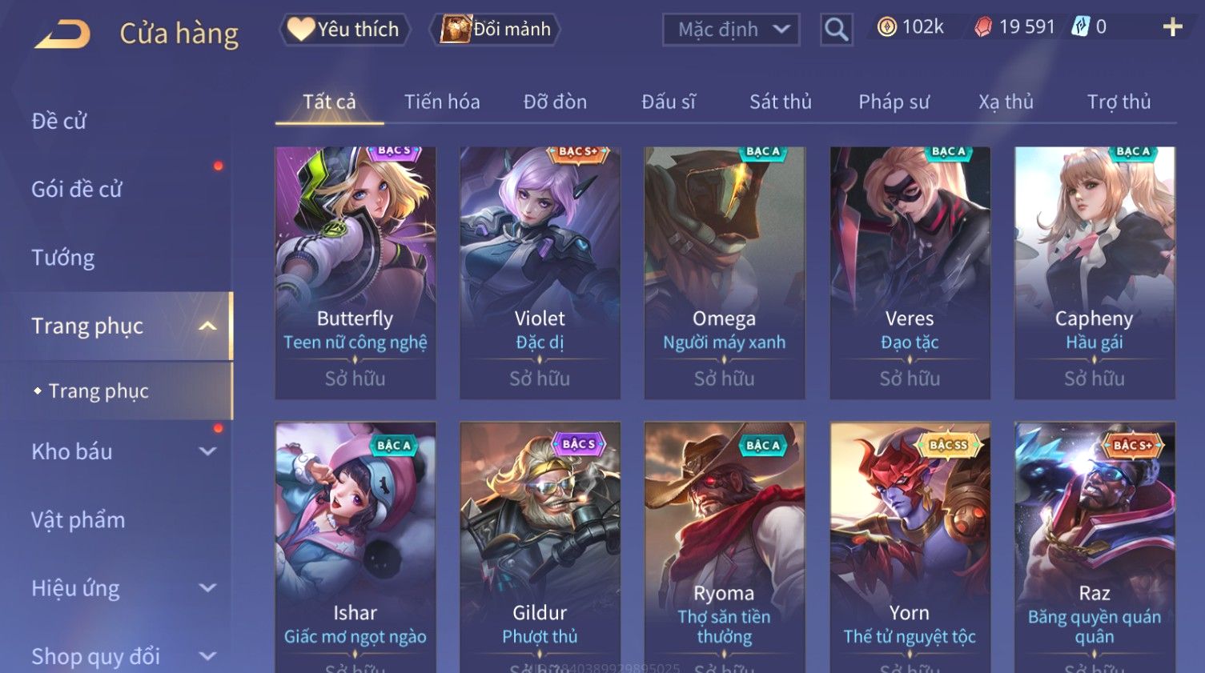Open Tướng in the sidebar
The width and height of the screenshot is (1205, 673).
[x=62, y=258]
